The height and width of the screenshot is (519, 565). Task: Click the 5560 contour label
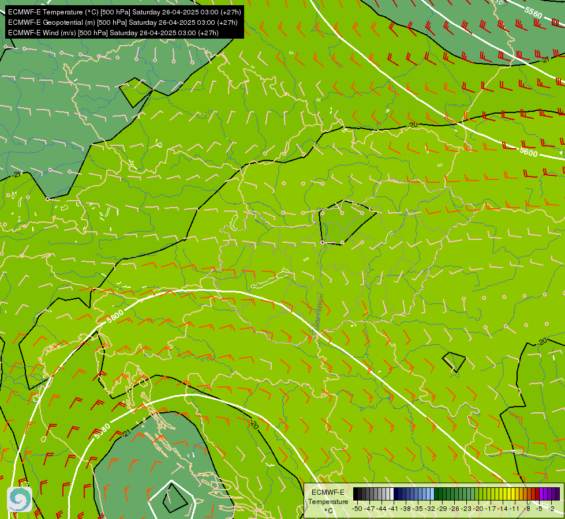tap(533, 13)
